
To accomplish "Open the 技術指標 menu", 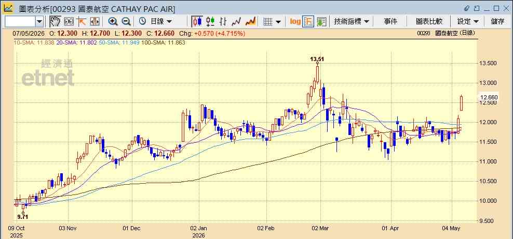I will pyautogui.click(x=352, y=22).
